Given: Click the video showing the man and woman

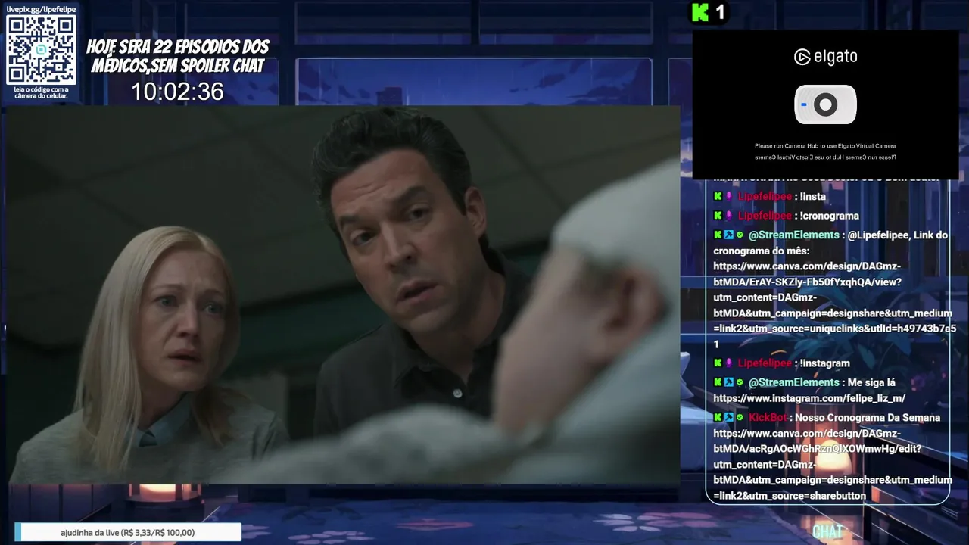Looking at the screenshot, I should [x=344, y=295].
